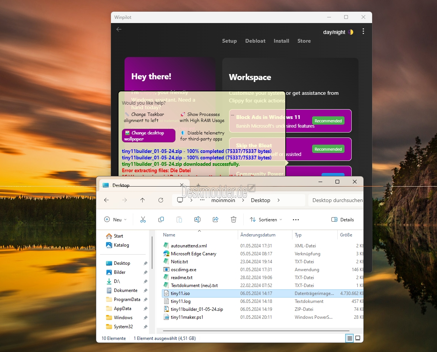The height and width of the screenshot is (352, 437).
Task: Expand the chevron after the monitor icon
Action: click(x=191, y=200)
